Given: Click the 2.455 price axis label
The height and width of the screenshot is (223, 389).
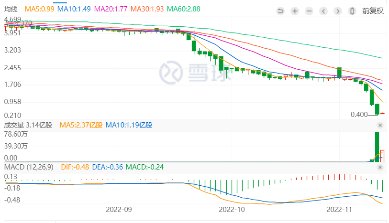Looking at the screenshot, I should click(12, 68).
